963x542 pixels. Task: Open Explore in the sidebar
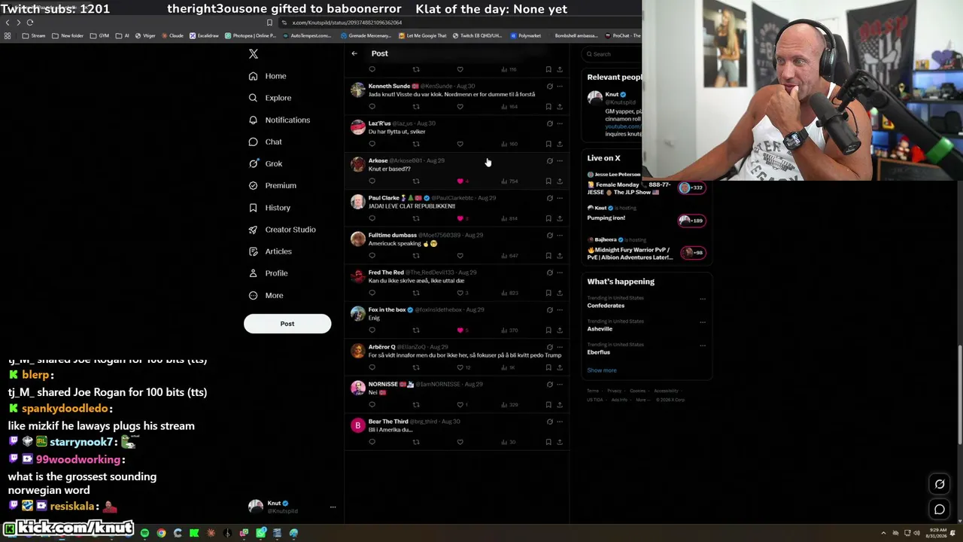[x=269, y=98]
